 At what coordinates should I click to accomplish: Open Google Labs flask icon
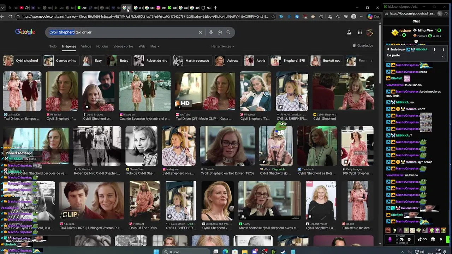[x=349, y=32]
